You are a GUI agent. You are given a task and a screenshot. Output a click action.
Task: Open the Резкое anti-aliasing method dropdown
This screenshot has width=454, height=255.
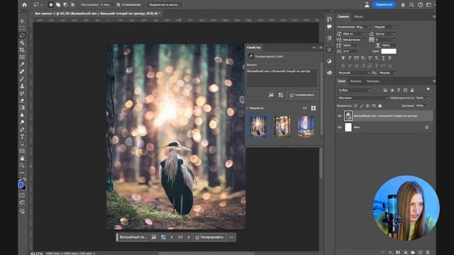(387, 73)
